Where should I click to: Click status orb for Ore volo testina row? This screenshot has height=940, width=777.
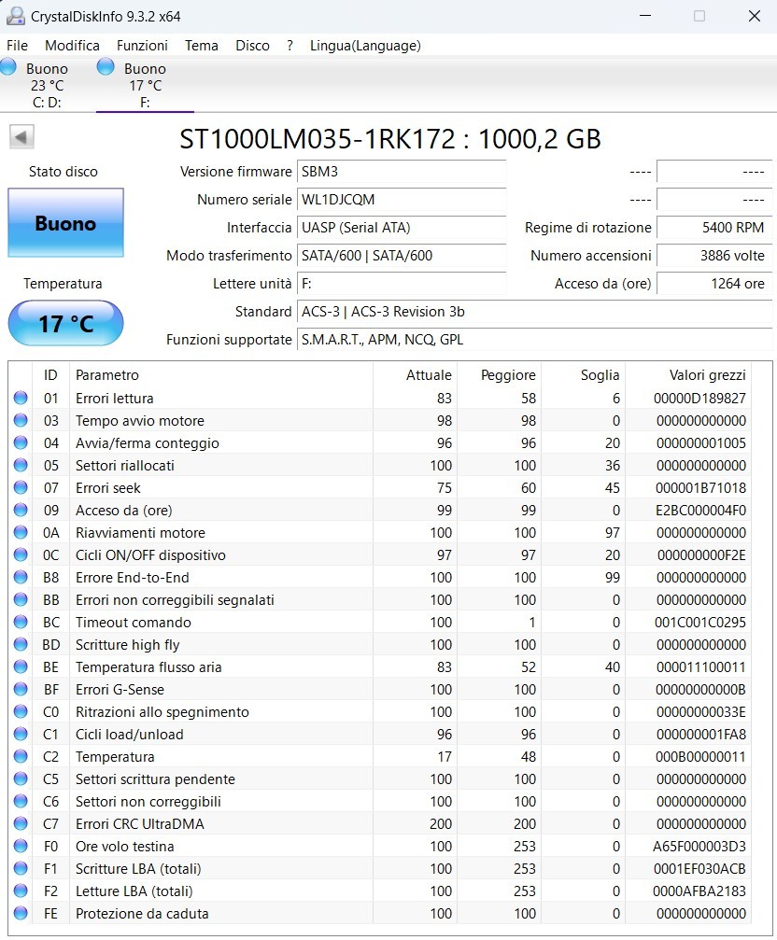[21, 846]
